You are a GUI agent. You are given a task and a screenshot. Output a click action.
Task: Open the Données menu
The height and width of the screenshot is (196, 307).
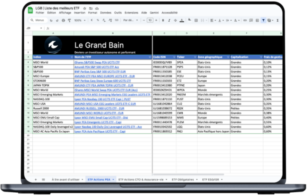(x=106, y=13)
